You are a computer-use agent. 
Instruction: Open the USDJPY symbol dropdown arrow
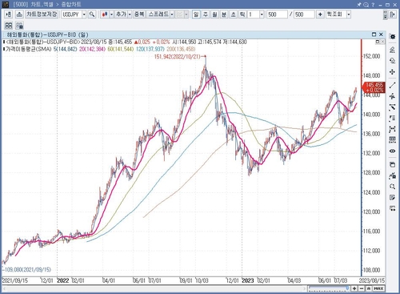coord(84,14)
